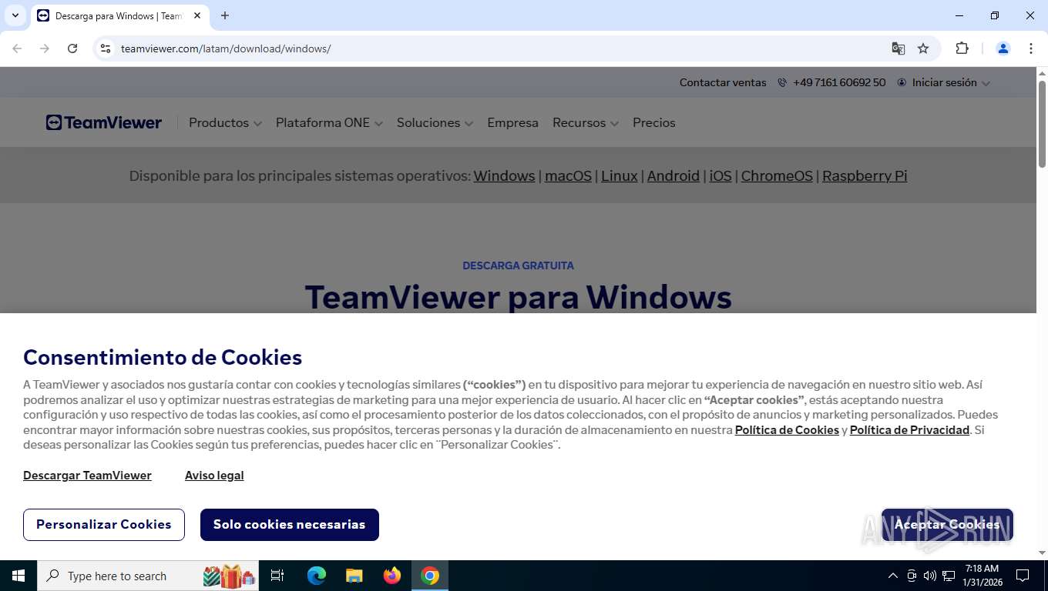This screenshot has height=591, width=1048.
Task: Click the Windows search box
Action: (x=148, y=576)
